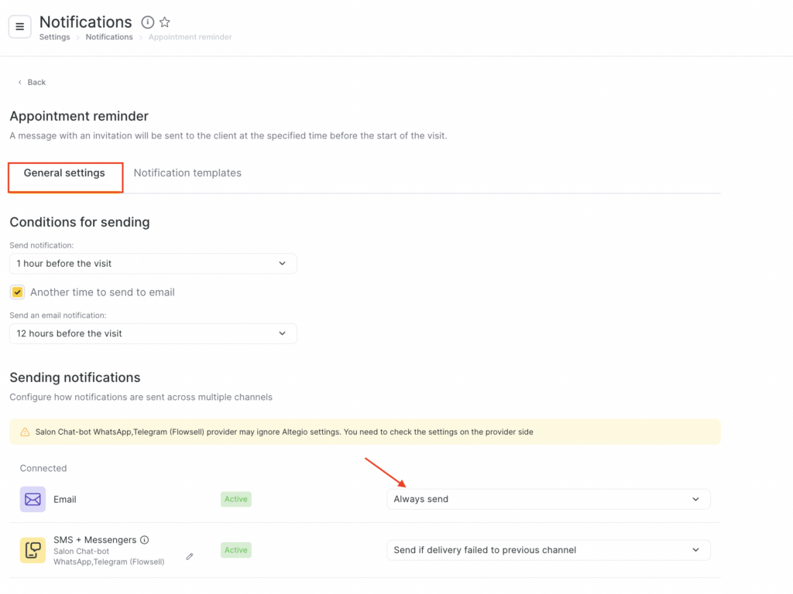Star the Notifications page as favorite
This screenshot has width=793, height=594.
point(164,22)
